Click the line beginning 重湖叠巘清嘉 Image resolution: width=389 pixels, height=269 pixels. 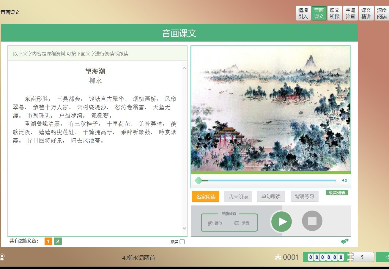100,124
